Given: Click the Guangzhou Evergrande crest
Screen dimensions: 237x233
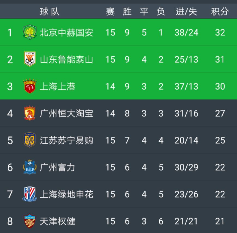Looking at the screenshot, I should coord(30,113).
